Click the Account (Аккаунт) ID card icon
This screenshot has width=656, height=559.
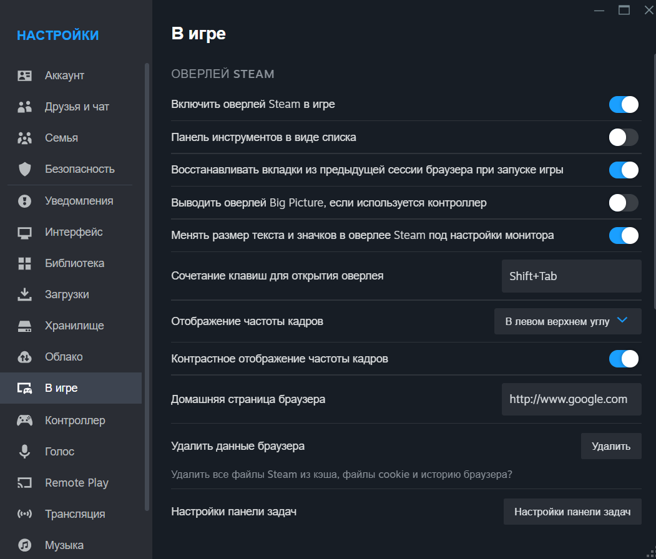pyautogui.click(x=24, y=76)
